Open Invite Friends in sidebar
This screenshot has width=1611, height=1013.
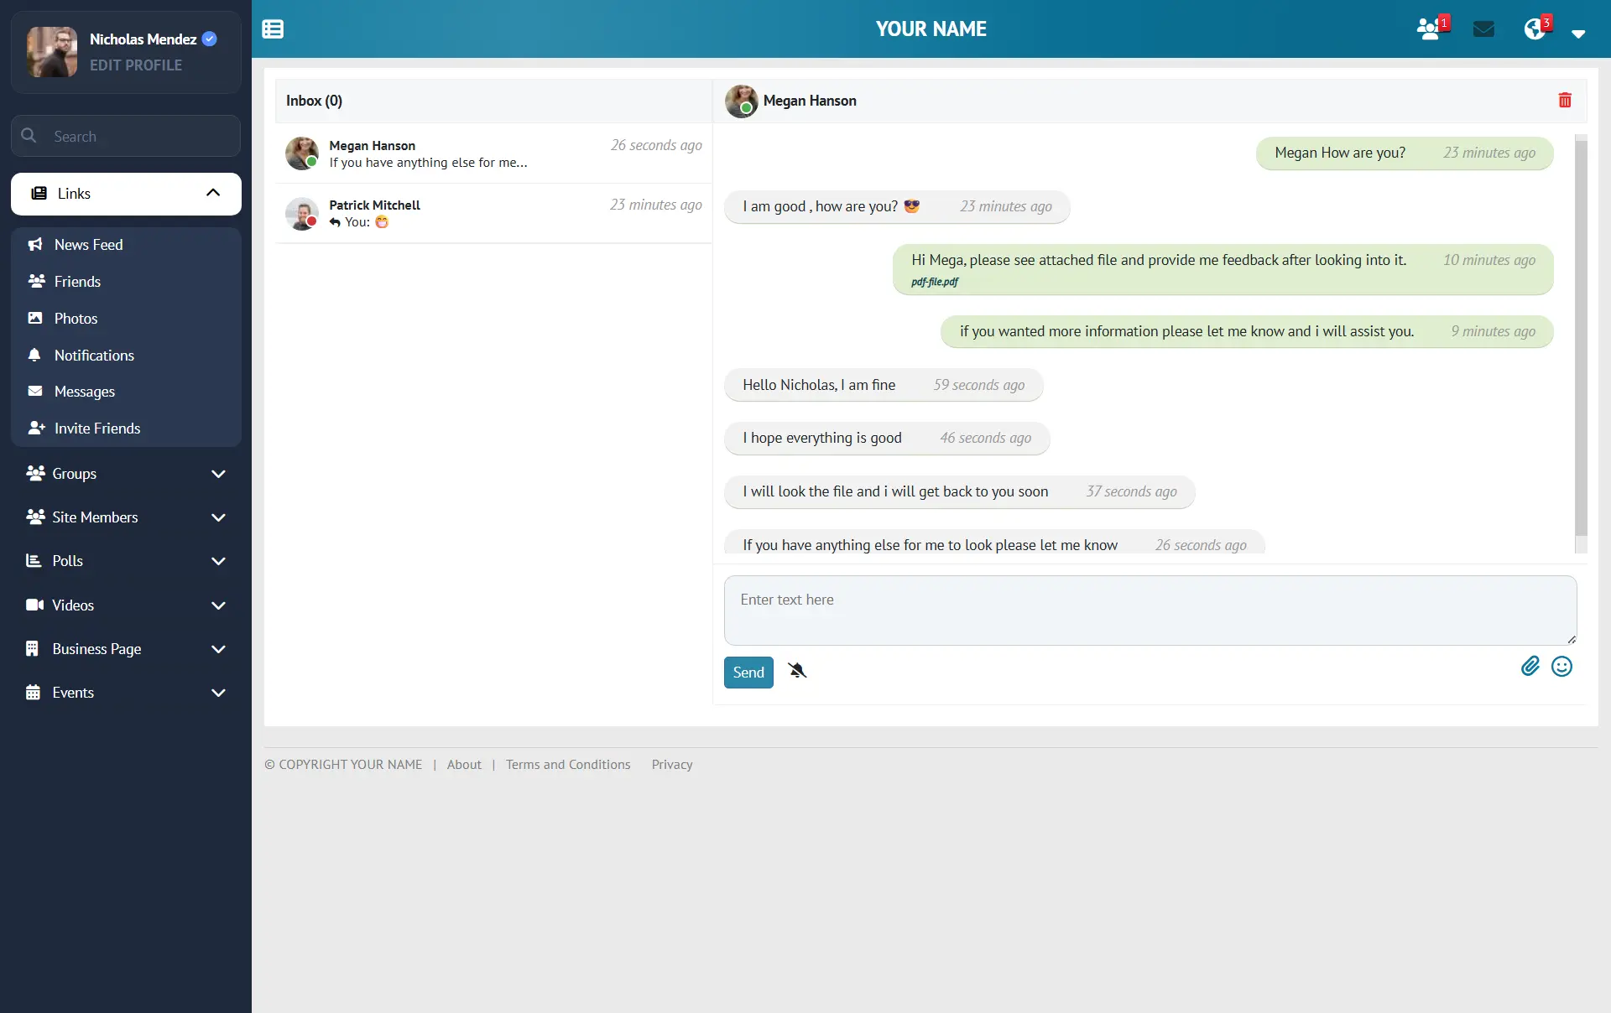point(96,429)
